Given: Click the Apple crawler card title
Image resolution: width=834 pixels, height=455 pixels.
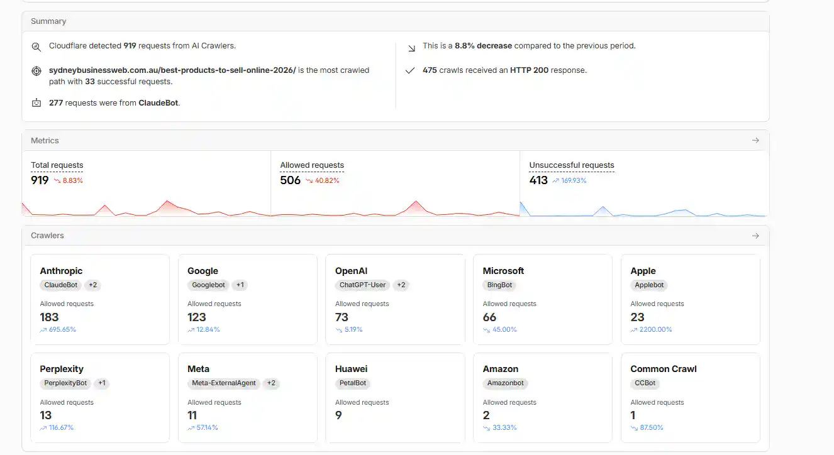Looking at the screenshot, I should pyautogui.click(x=643, y=271).
